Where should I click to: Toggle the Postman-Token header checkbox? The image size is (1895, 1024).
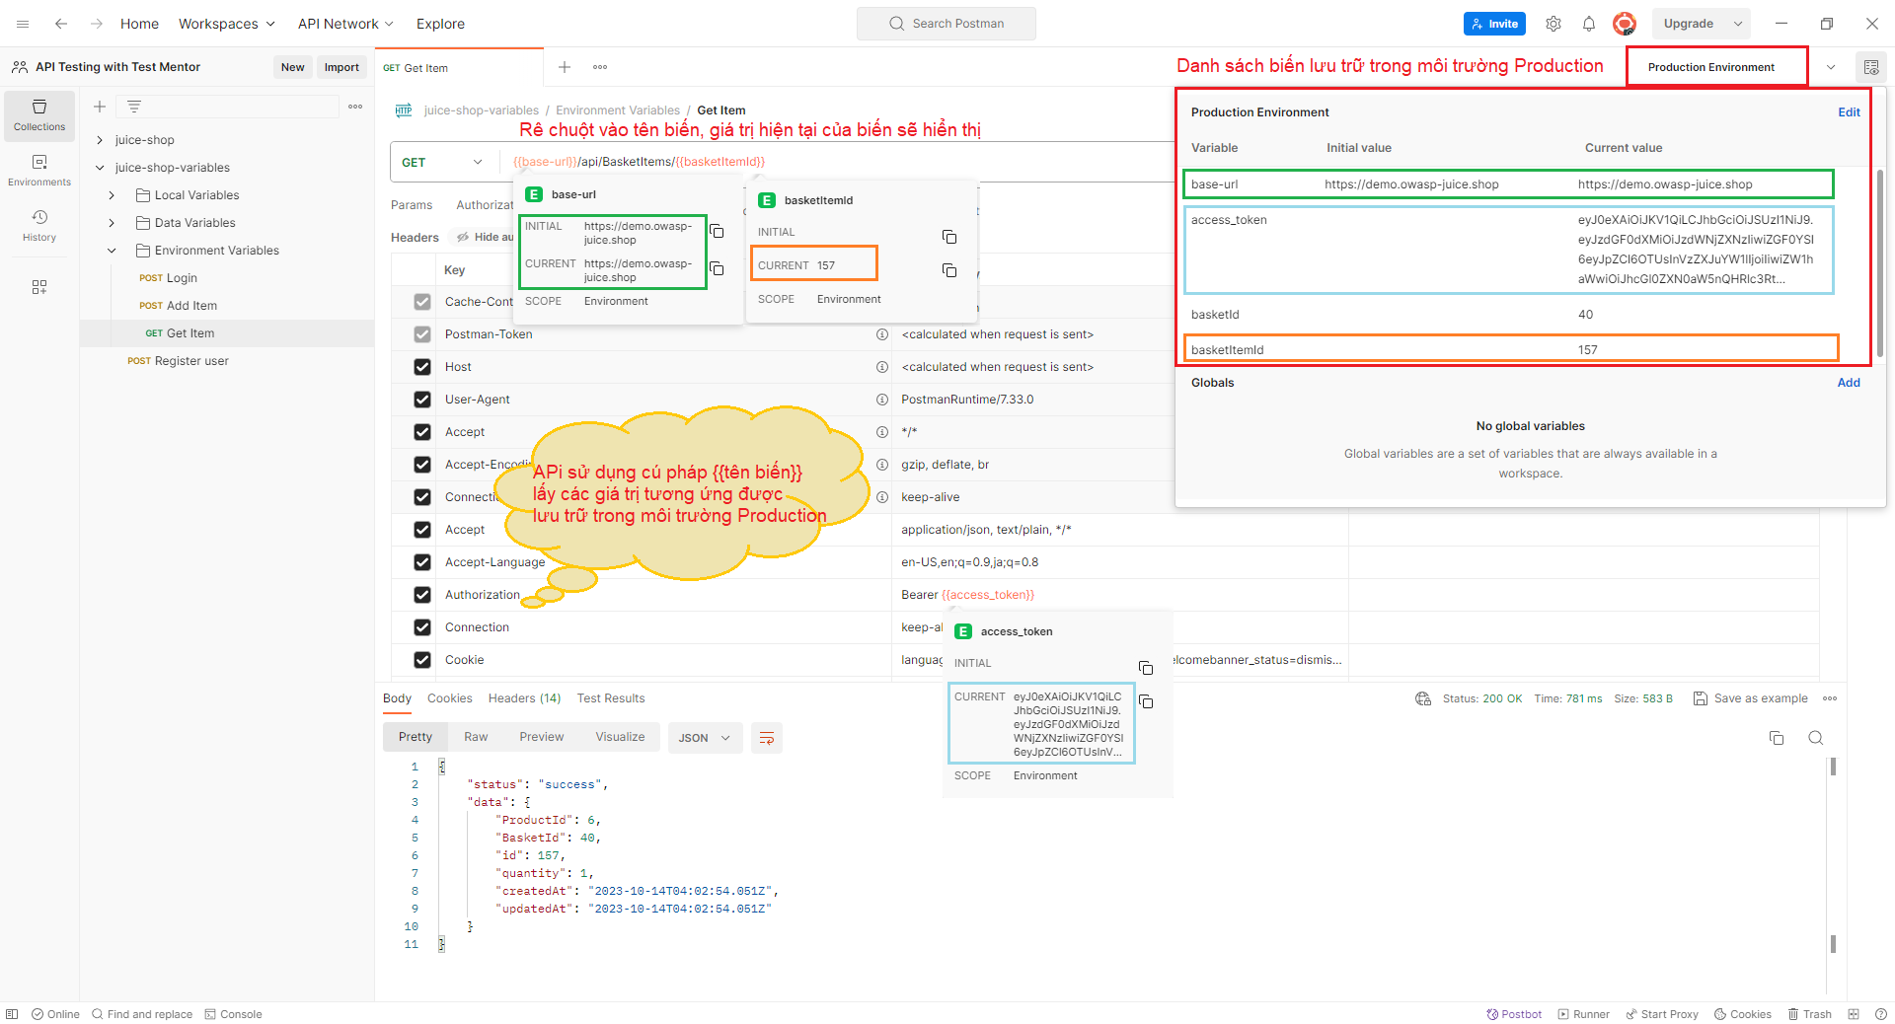pyautogui.click(x=422, y=334)
